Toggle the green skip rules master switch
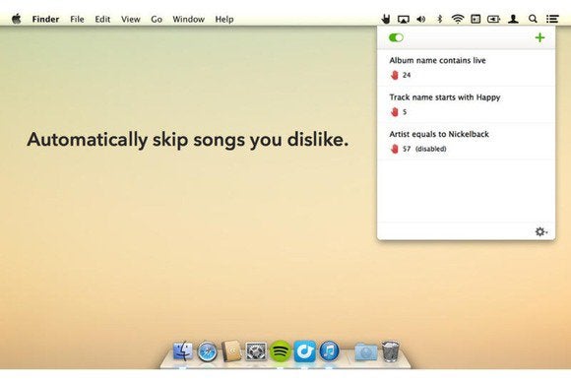This screenshot has width=571, height=382. pyautogui.click(x=396, y=37)
